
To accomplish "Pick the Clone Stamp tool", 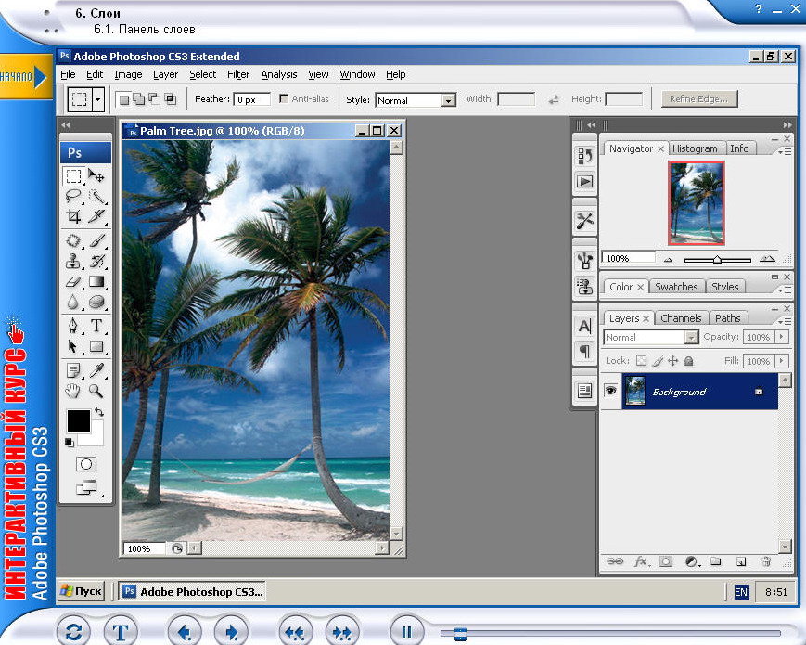I will click(73, 261).
